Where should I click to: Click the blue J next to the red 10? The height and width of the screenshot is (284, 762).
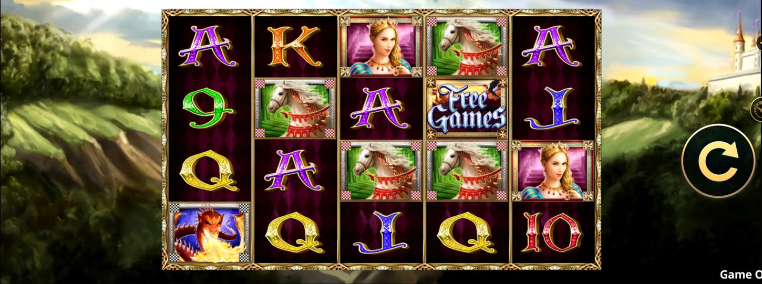380,233
